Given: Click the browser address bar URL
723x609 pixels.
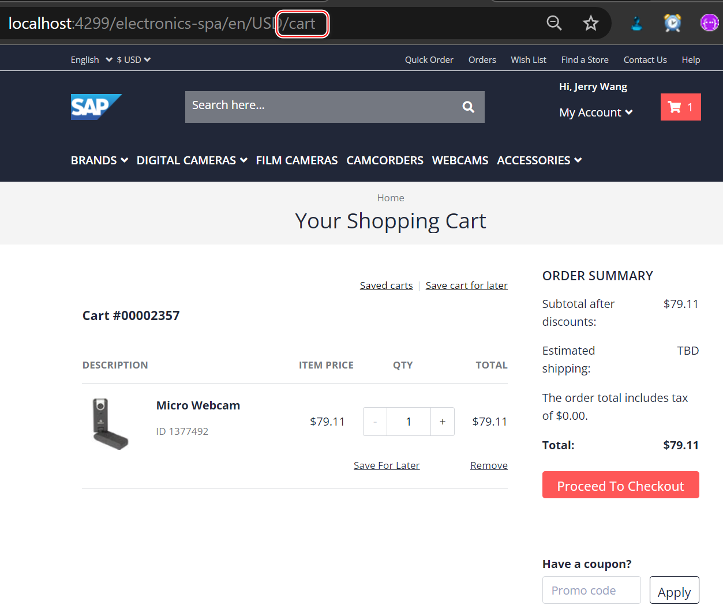Looking at the screenshot, I should click(162, 24).
